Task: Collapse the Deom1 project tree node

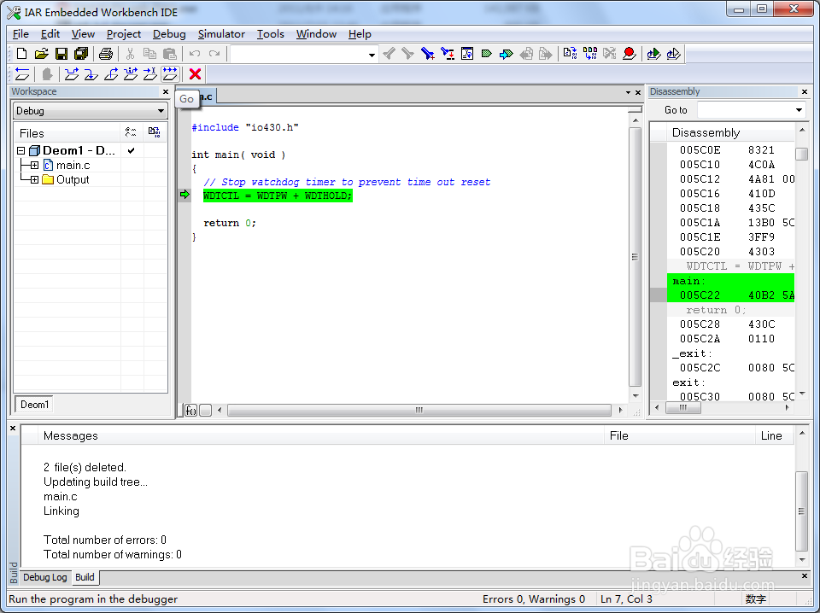Action: (20, 150)
